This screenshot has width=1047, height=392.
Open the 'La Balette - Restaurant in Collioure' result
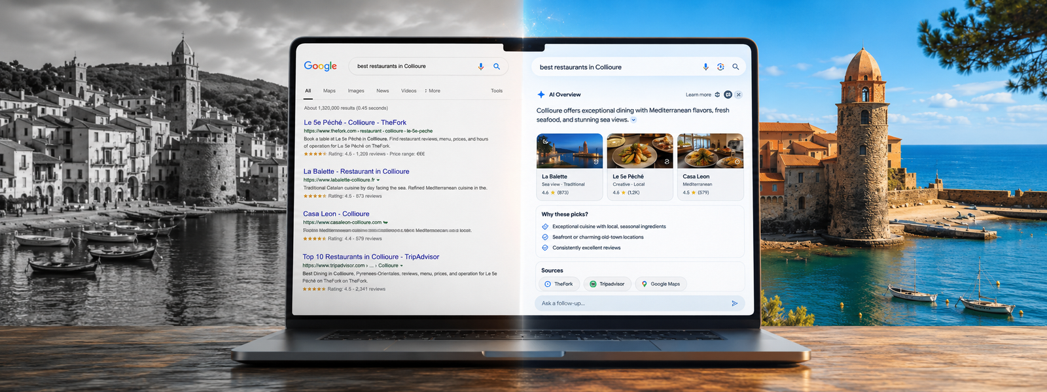[x=356, y=171]
